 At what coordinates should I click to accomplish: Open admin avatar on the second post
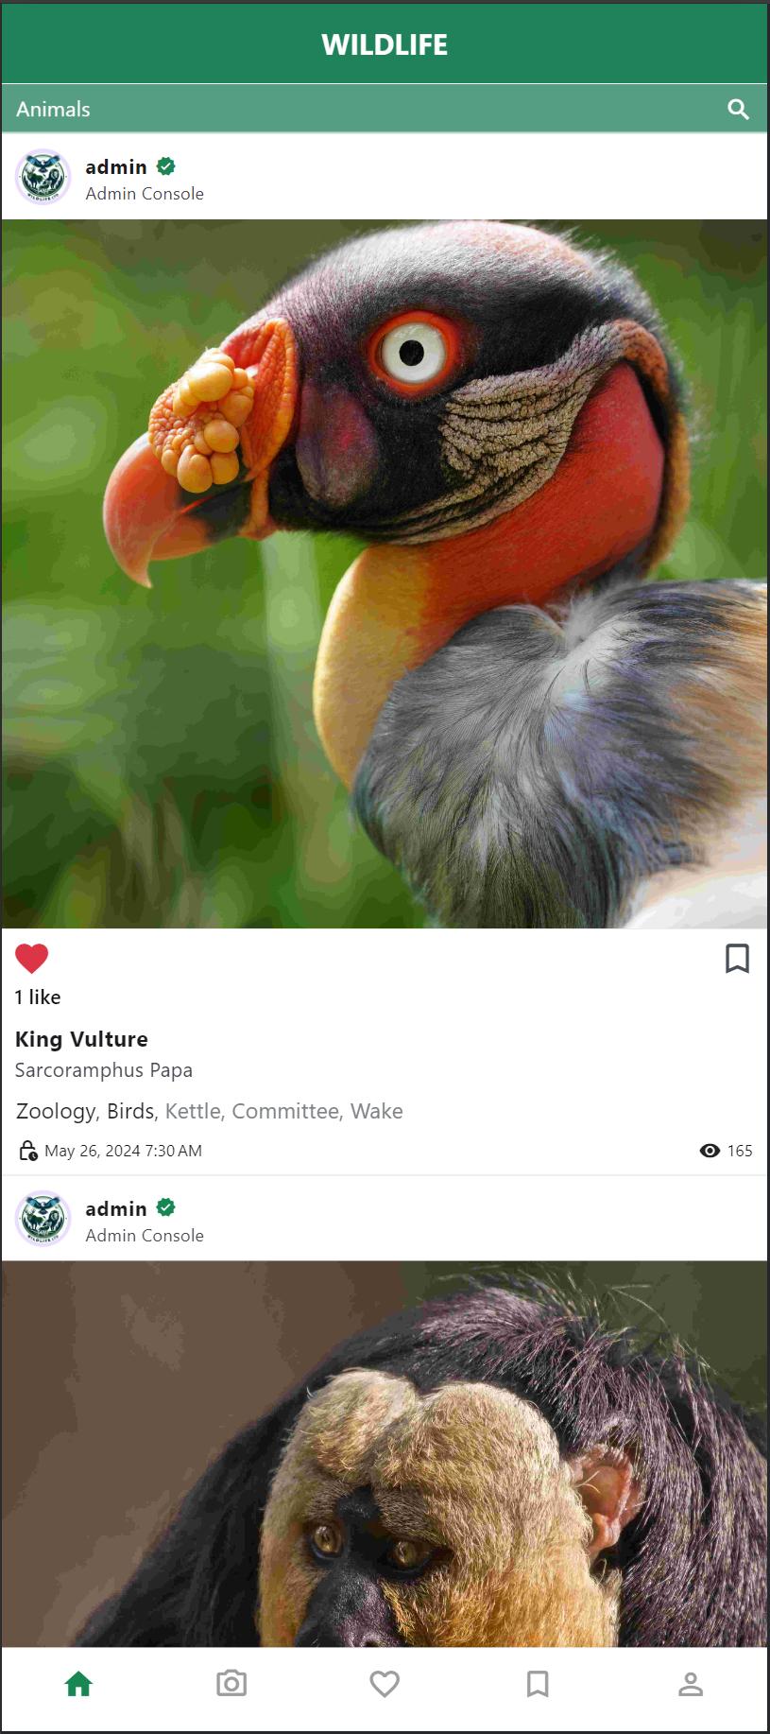[43, 1219]
